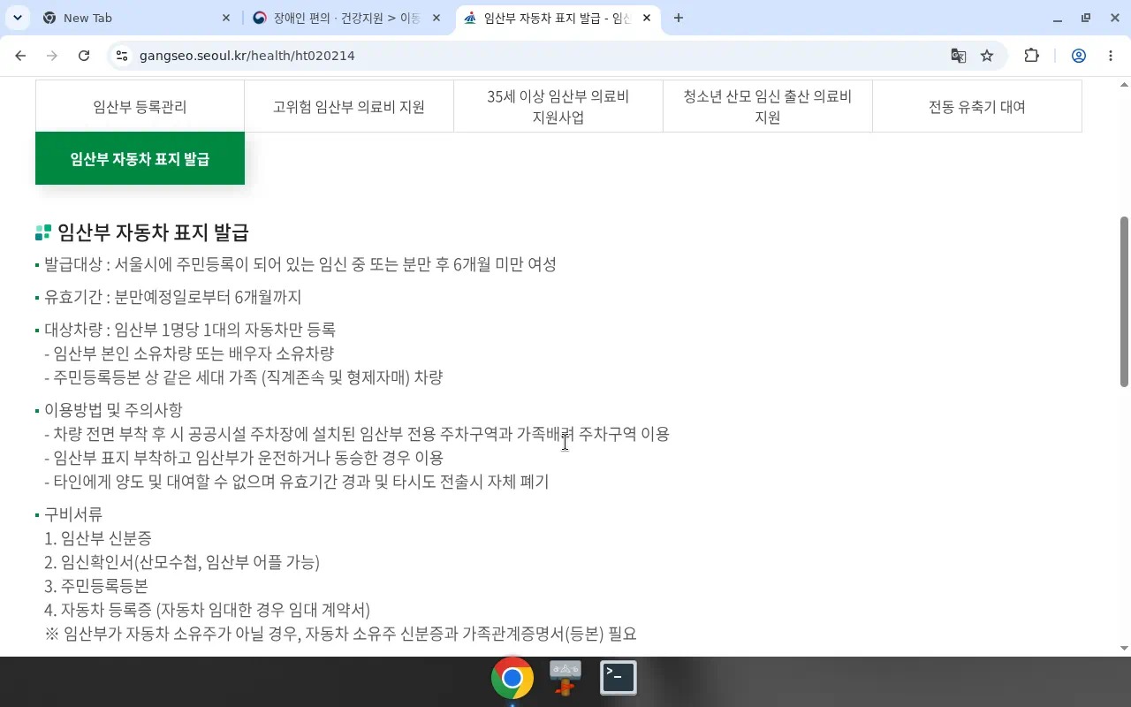The width and height of the screenshot is (1131, 707).
Task: Click the line starting 타인에게 양도
Action: [x=297, y=482]
